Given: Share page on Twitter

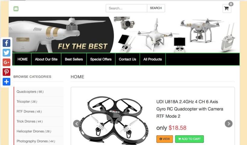Looking at the screenshot, I should [x=6, y=53].
